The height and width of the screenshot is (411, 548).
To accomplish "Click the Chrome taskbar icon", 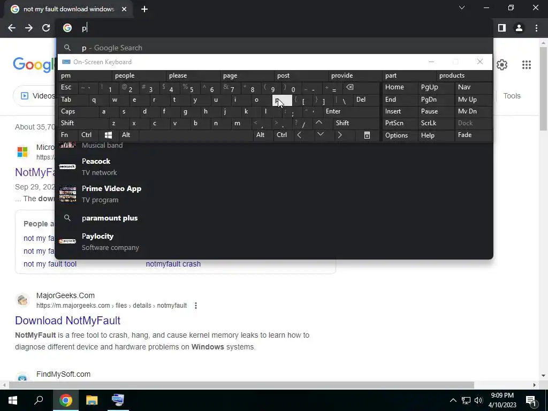I will [x=65, y=400].
